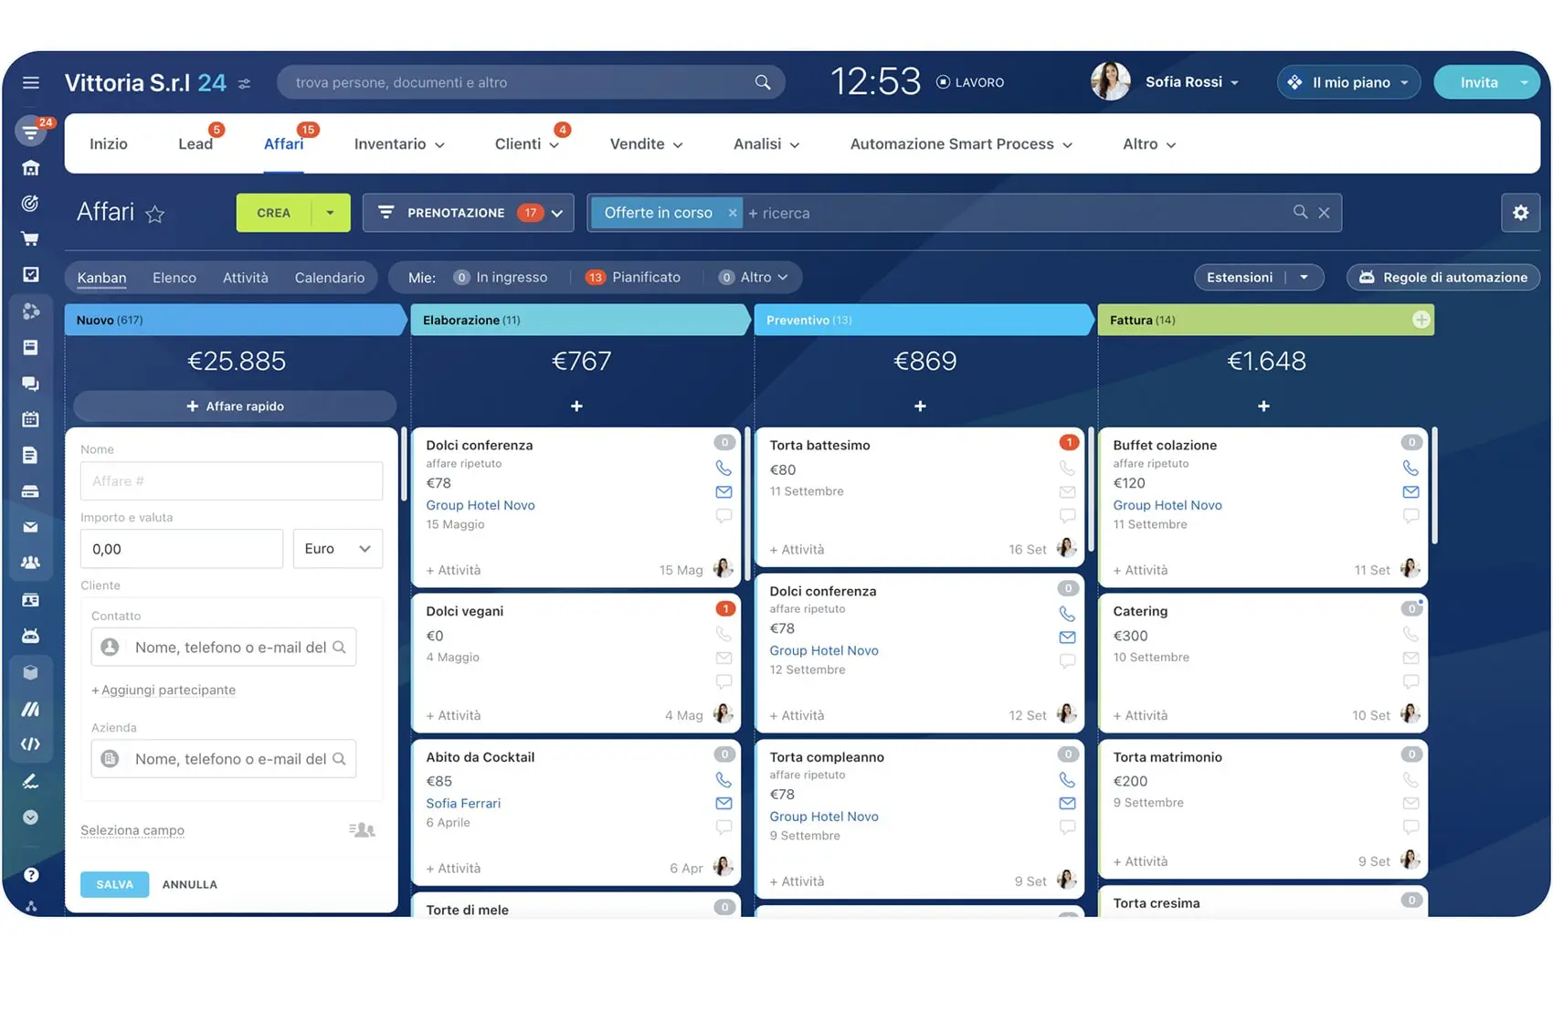Open the Altro counter dropdown
1553x1033 pixels.
tap(754, 278)
